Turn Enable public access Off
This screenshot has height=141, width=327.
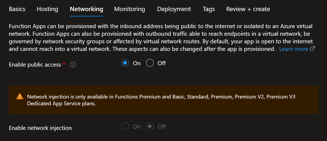pos(150,63)
